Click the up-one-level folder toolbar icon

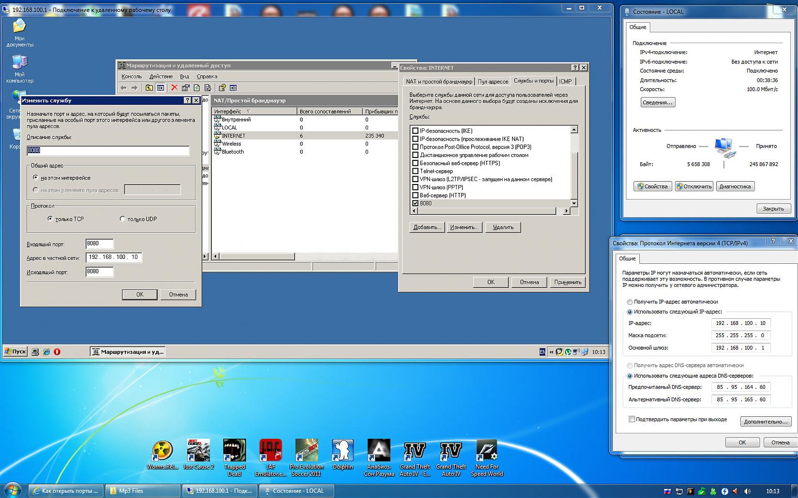point(149,88)
